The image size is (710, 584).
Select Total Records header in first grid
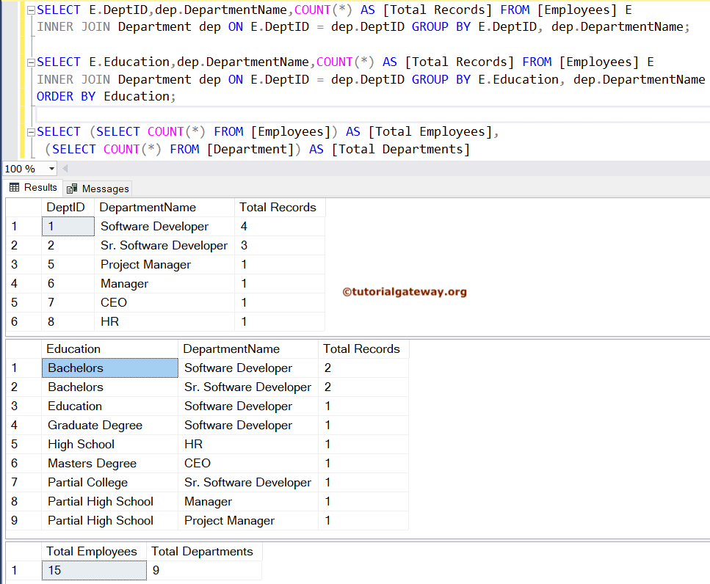click(x=280, y=207)
